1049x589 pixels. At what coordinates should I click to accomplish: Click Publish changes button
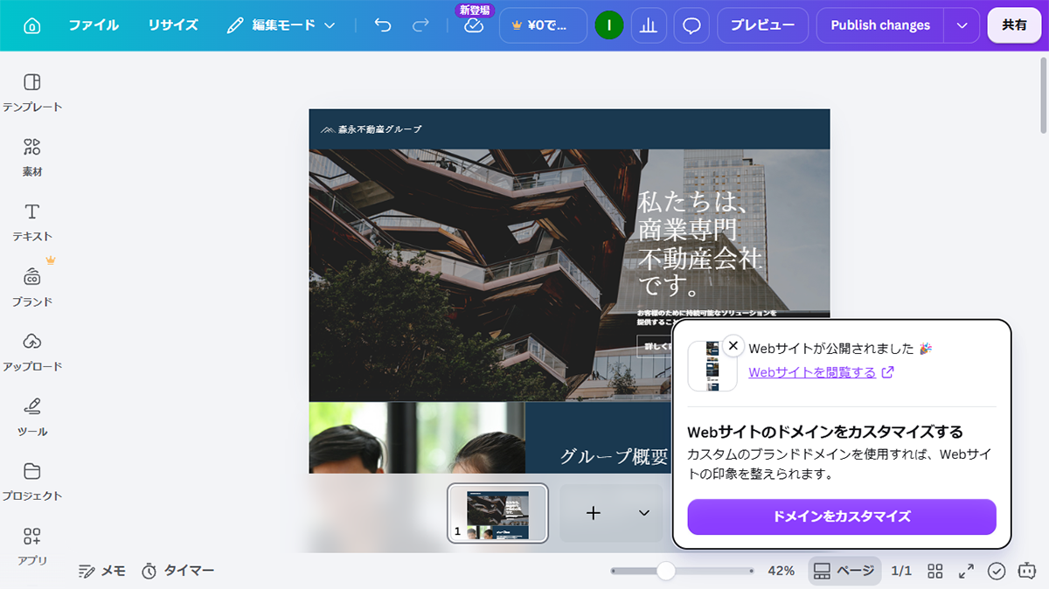(x=880, y=25)
